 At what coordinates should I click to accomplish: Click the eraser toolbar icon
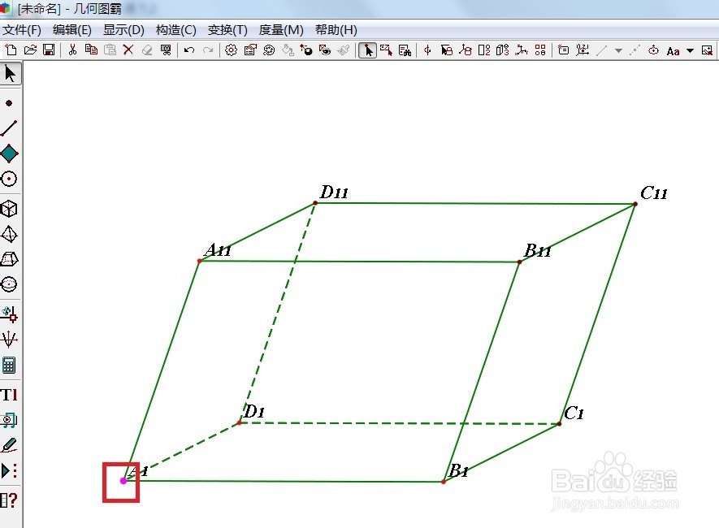click(x=147, y=50)
